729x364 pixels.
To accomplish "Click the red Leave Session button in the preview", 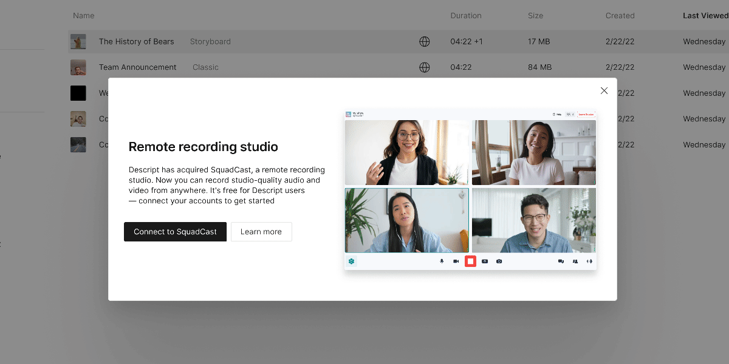I will [586, 114].
